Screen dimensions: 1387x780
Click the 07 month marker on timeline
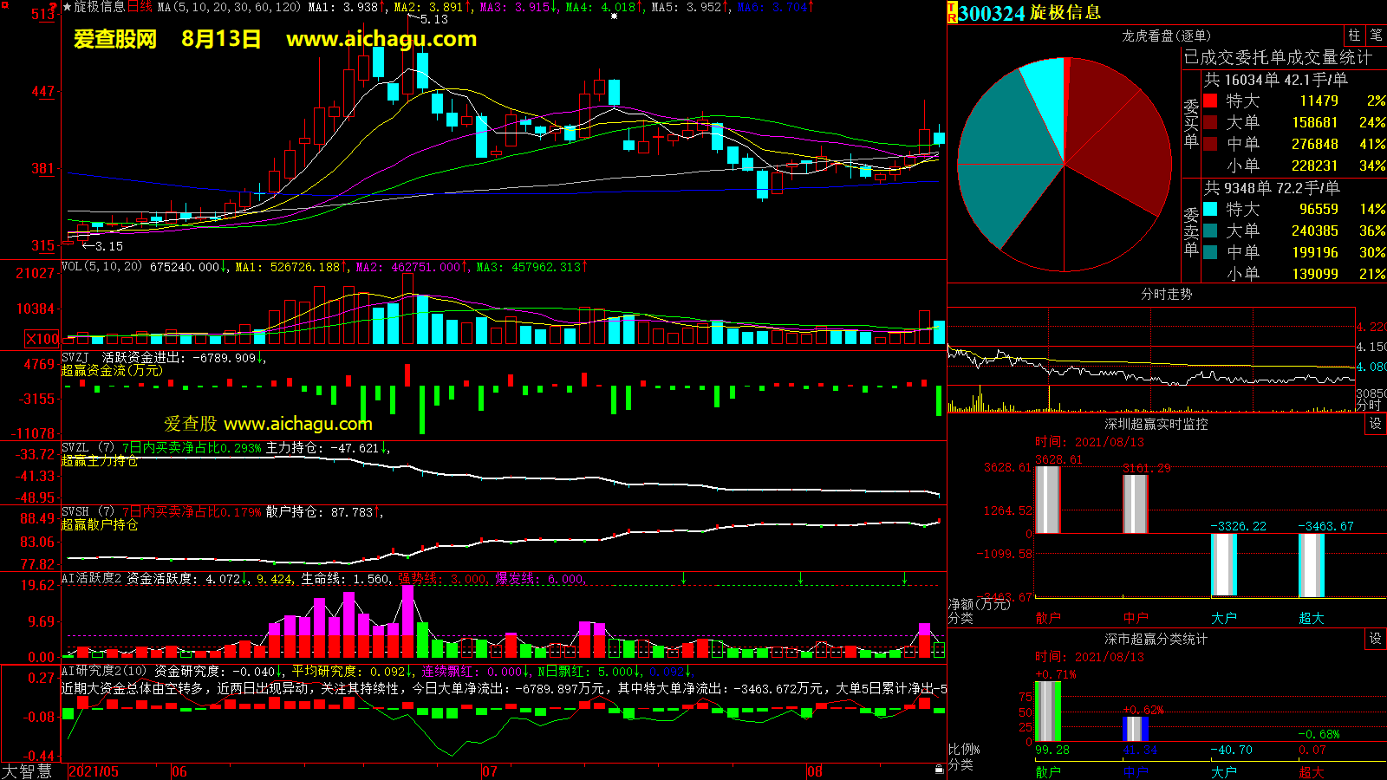tap(490, 771)
